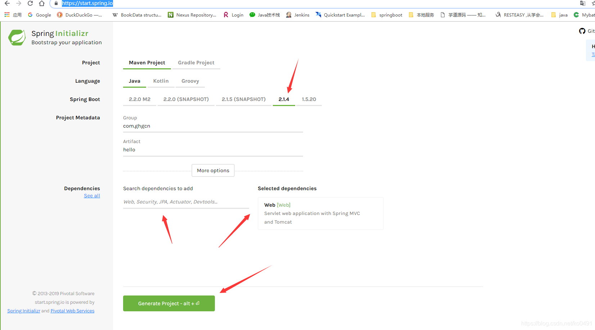The image size is (595, 330).
Task: Select Maven Project type
Action: (x=147, y=63)
